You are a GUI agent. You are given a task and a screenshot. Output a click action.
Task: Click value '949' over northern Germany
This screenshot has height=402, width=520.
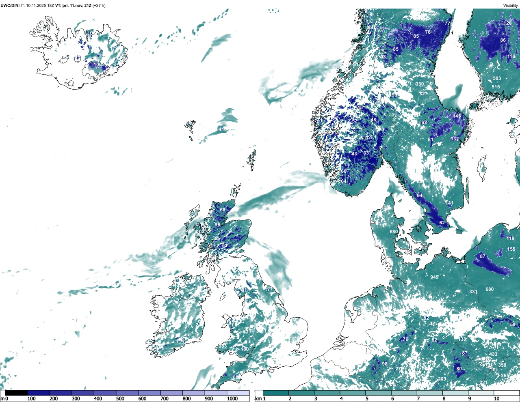click(434, 277)
